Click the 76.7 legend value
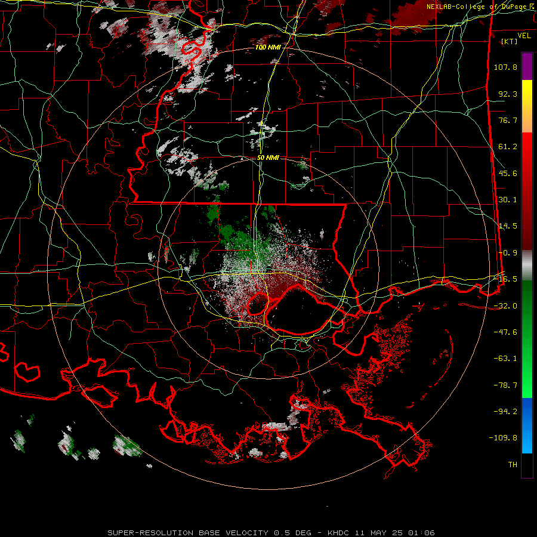The width and height of the screenshot is (537, 537). [508, 120]
